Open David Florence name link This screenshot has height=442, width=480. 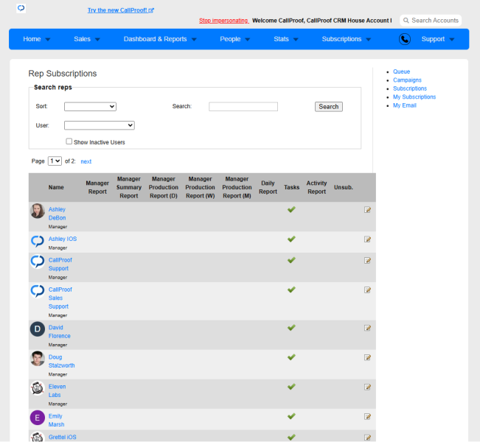point(60,331)
